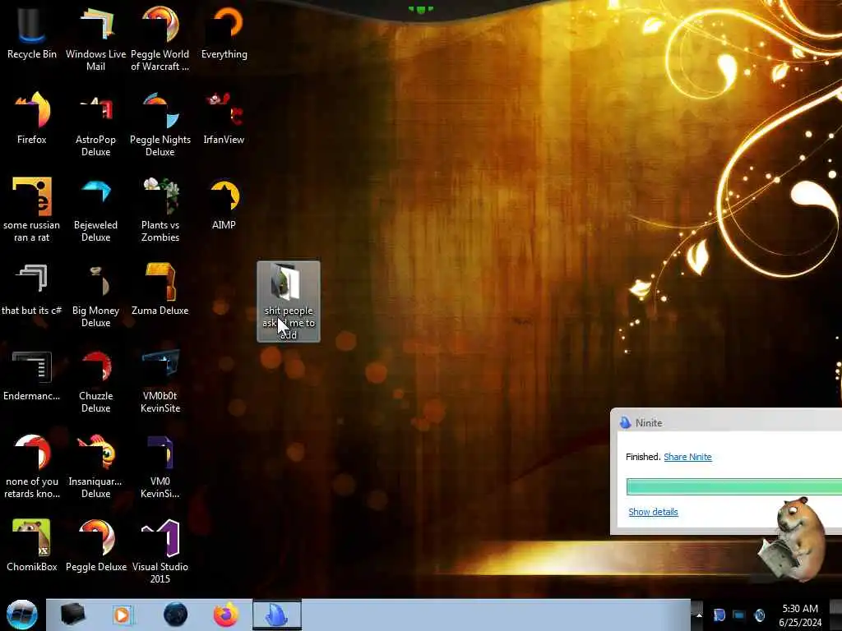This screenshot has height=631, width=842.
Task: Open Big Money Deluxe shortcut
Action: coord(95,296)
